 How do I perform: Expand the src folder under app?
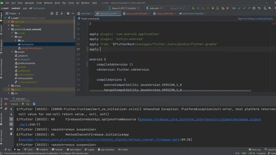[x=16, y=40]
